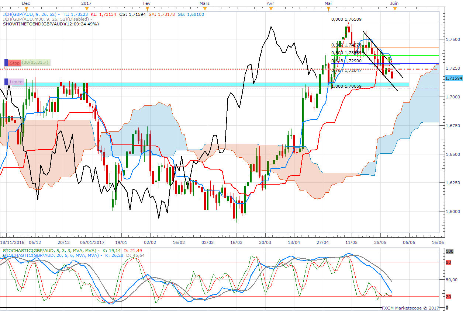Click the blue handle beside Limite label

[x=6, y=82]
